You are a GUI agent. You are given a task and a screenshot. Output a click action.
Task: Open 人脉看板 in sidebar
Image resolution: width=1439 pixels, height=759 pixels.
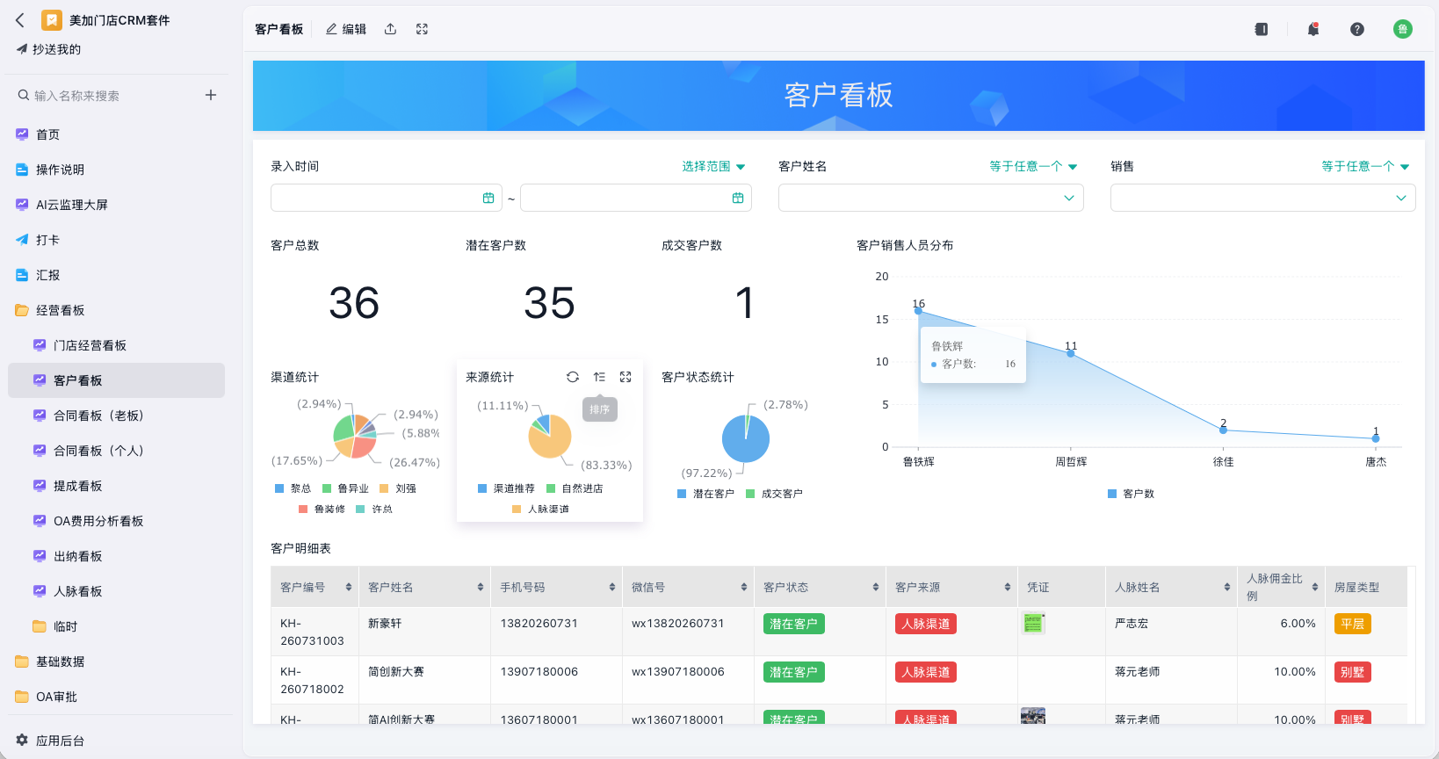(116, 591)
